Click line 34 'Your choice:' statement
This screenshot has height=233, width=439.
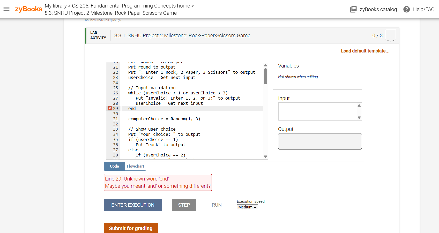coord(164,134)
